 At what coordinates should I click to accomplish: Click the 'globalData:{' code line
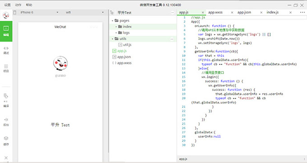(x=205, y=132)
